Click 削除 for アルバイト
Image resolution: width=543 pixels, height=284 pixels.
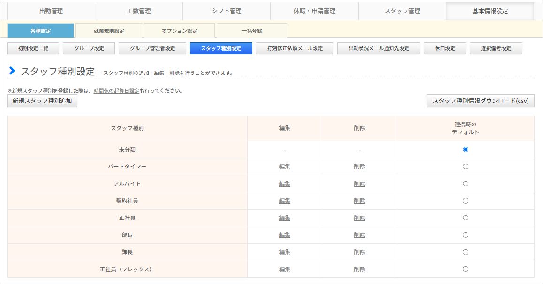[x=360, y=184]
